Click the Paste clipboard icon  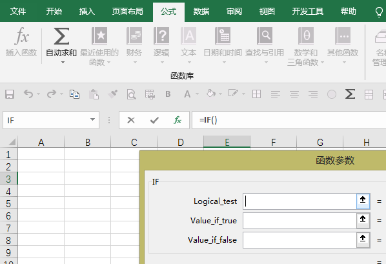point(94,94)
